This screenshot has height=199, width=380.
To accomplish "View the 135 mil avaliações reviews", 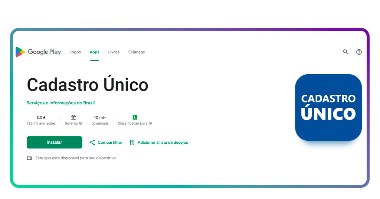I will click(x=41, y=123).
